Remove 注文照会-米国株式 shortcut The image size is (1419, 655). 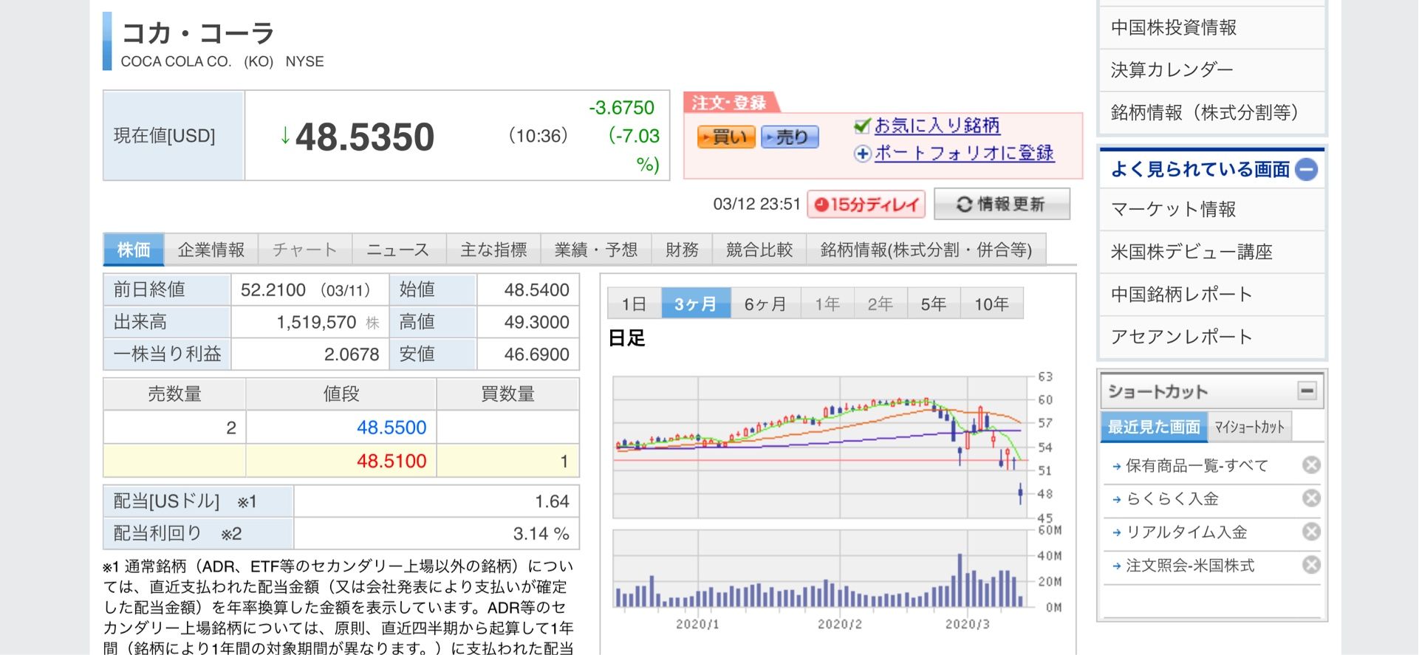coord(1311,565)
